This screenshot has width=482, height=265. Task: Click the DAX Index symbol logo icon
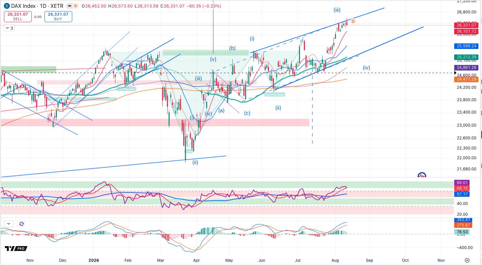(x=7, y=6)
